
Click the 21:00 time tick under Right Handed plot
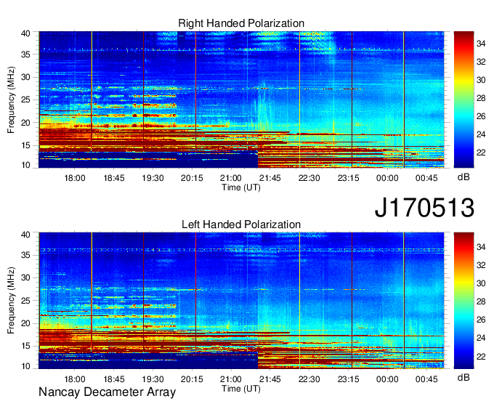click(x=231, y=178)
